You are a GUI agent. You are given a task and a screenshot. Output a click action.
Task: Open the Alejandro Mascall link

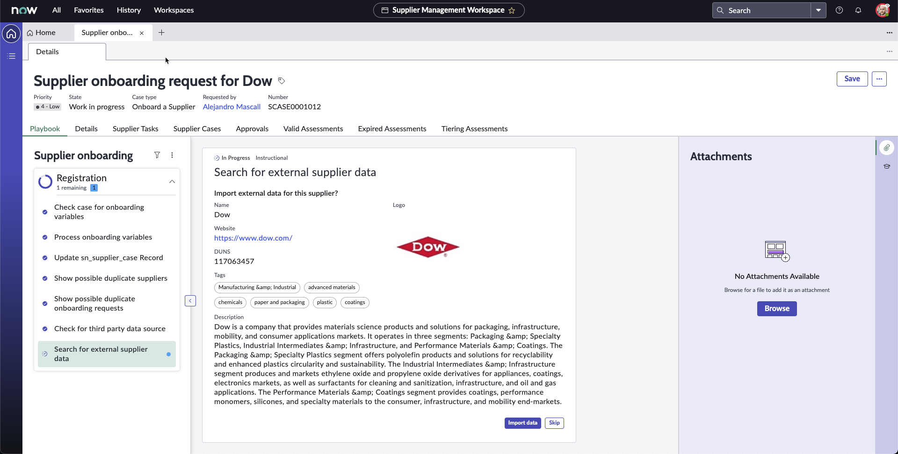tap(232, 107)
